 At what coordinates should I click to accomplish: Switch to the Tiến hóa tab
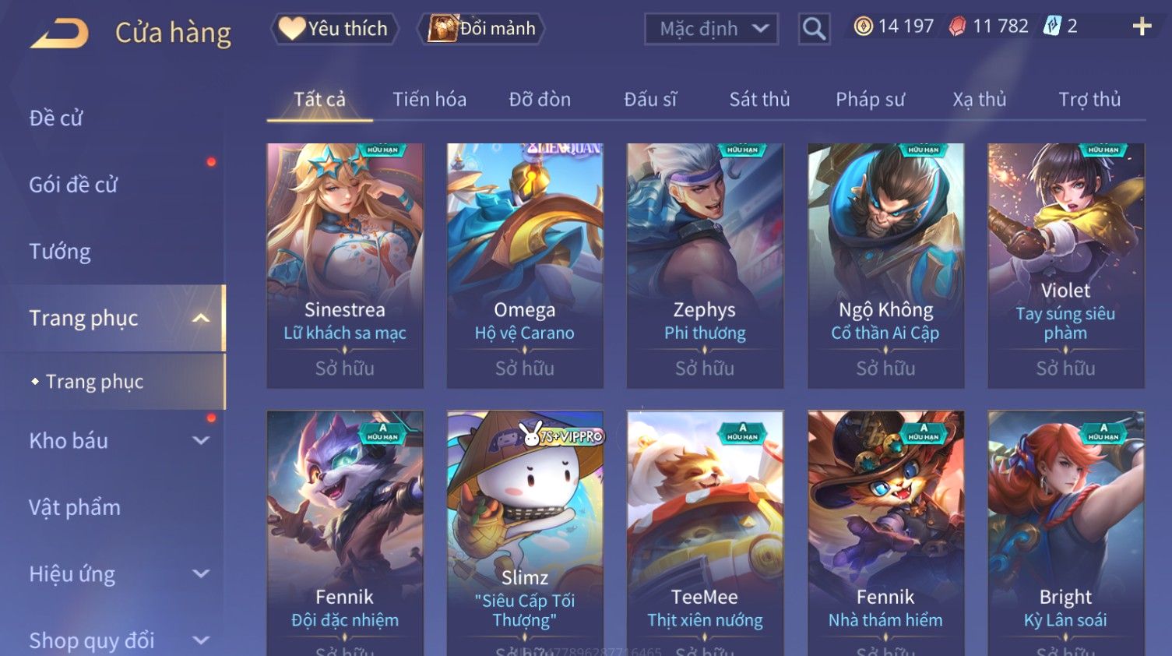tap(429, 100)
